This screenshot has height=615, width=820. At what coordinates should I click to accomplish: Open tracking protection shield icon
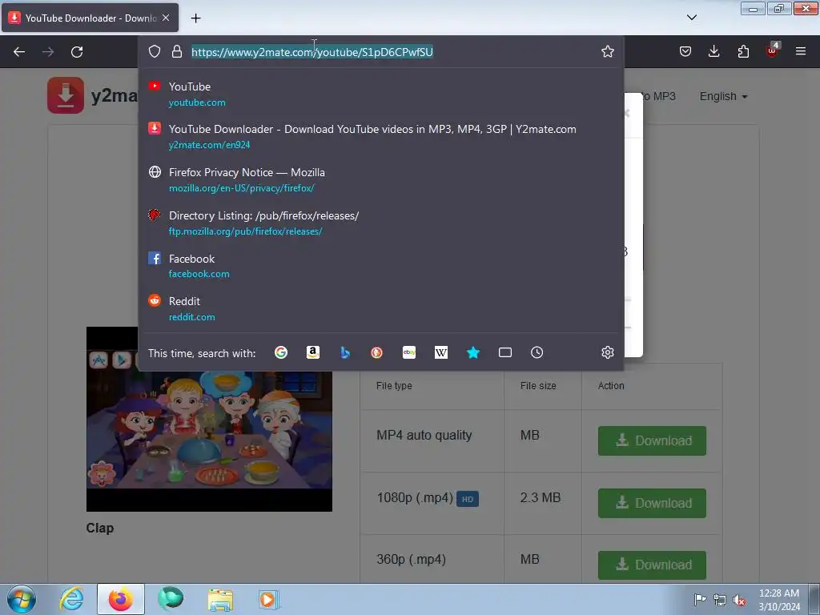155,51
